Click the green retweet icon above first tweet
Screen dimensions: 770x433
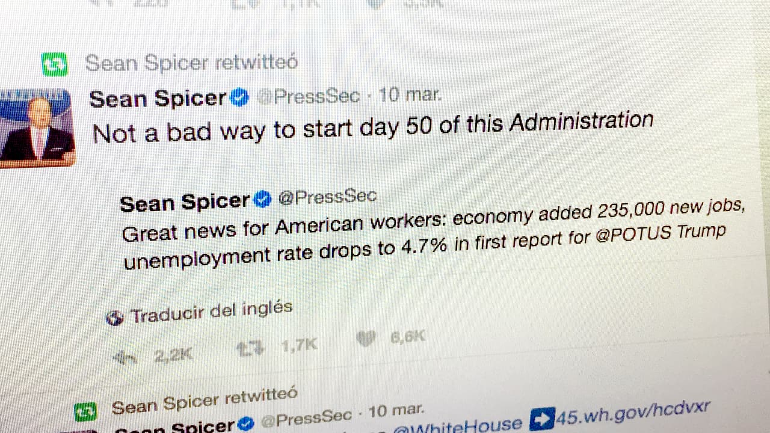[x=55, y=65]
